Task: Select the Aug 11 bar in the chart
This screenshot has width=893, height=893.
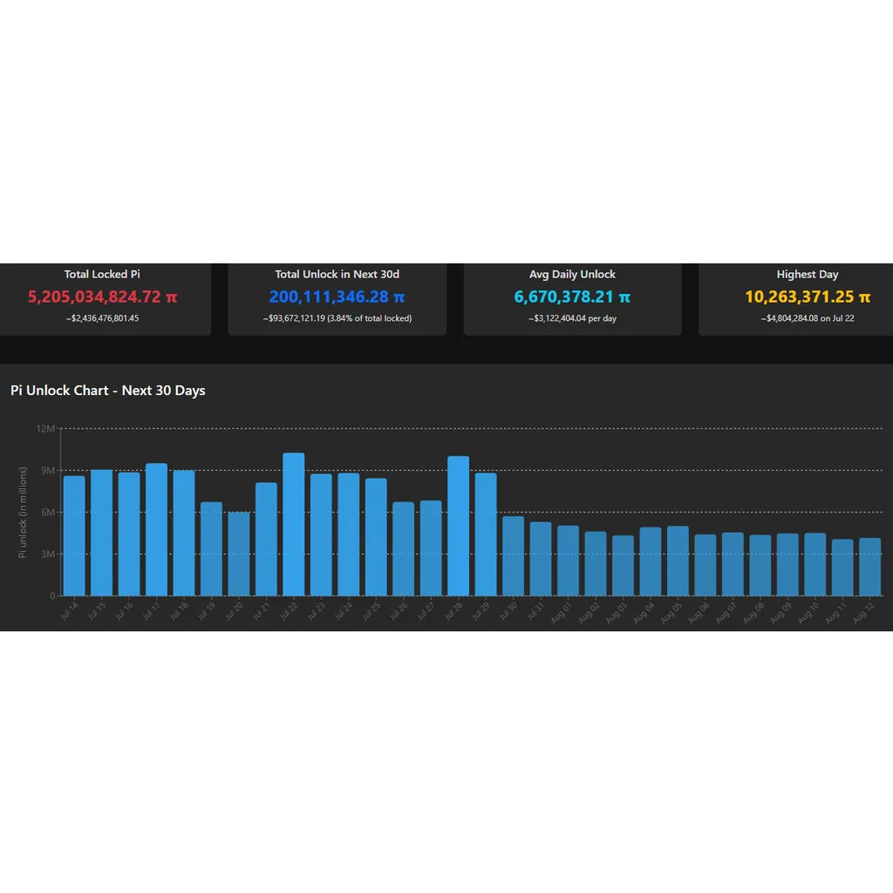Action: tap(842, 568)
